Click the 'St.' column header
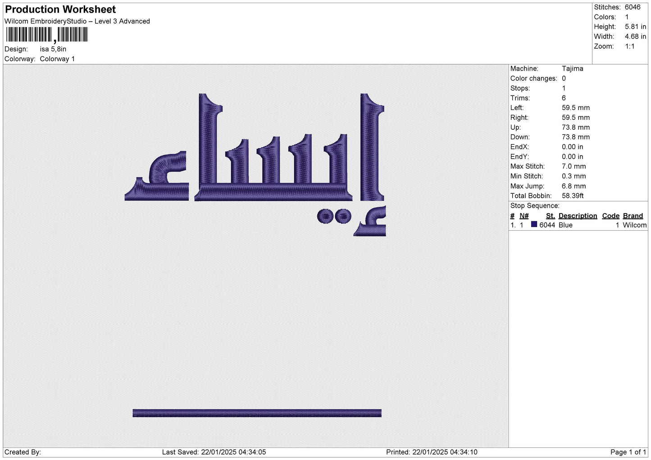This screenshot has height=460, width=651. point(550,216)
